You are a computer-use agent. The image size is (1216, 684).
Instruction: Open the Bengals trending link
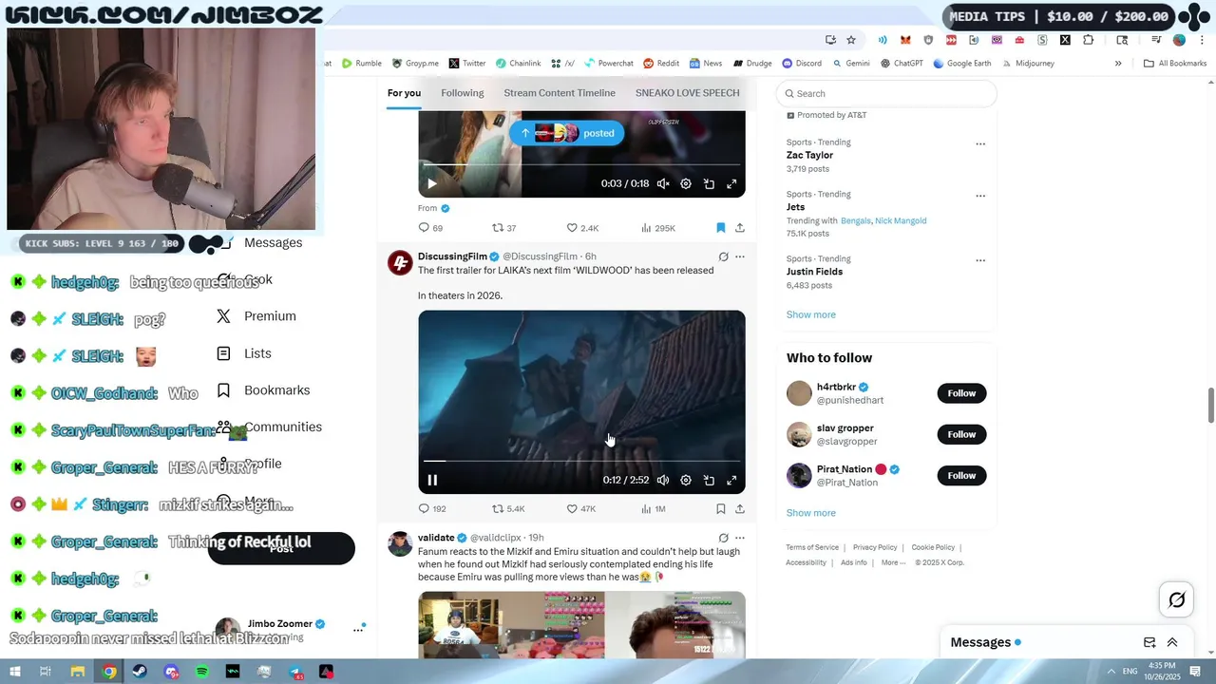click(x=855, y=220)
